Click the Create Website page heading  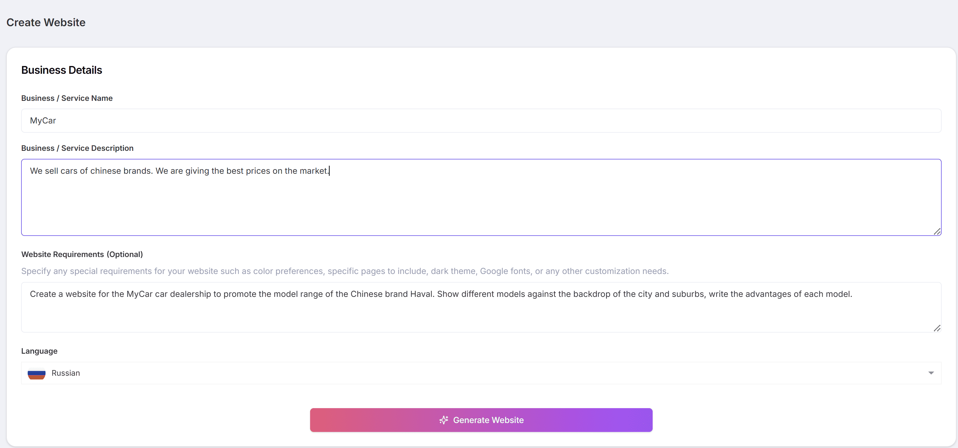click(46, 22)
